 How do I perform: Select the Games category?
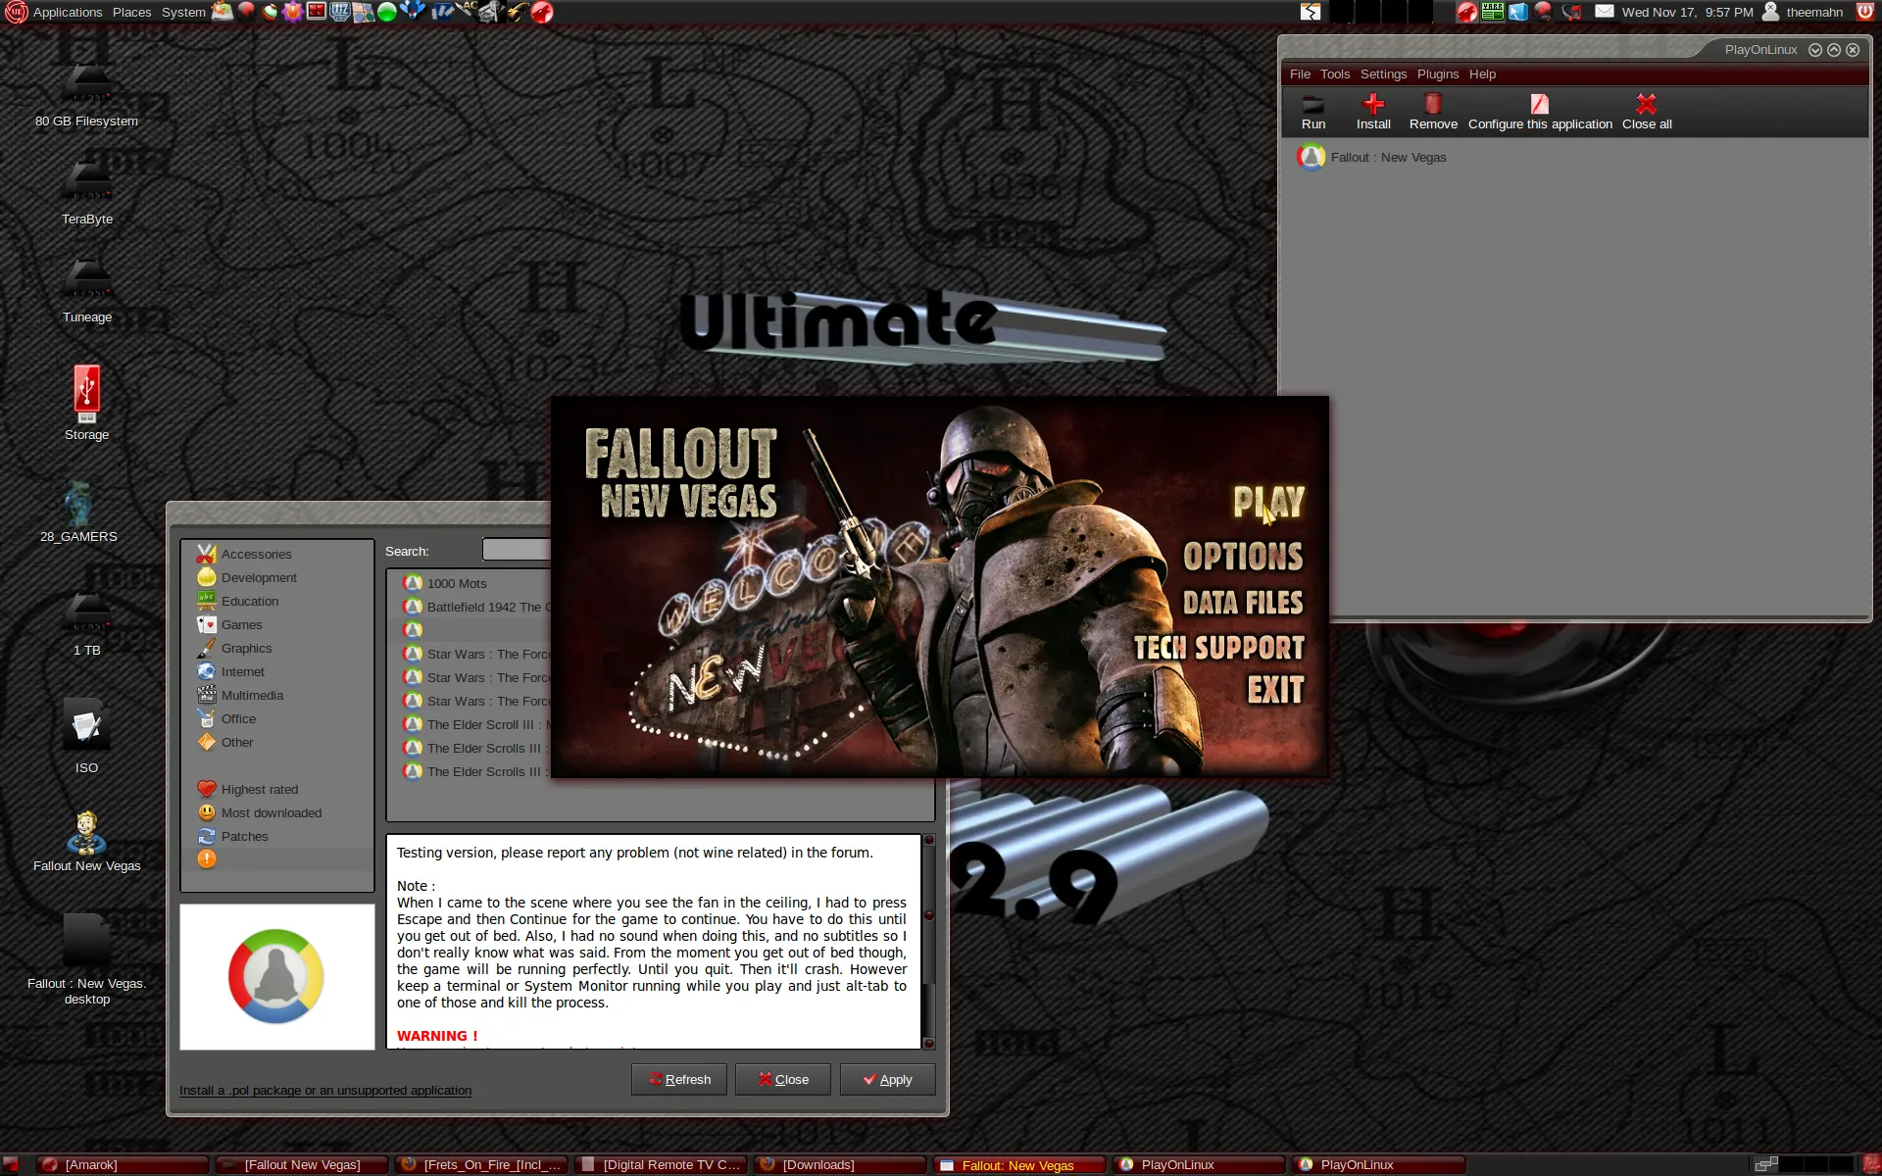click(241, 624)
